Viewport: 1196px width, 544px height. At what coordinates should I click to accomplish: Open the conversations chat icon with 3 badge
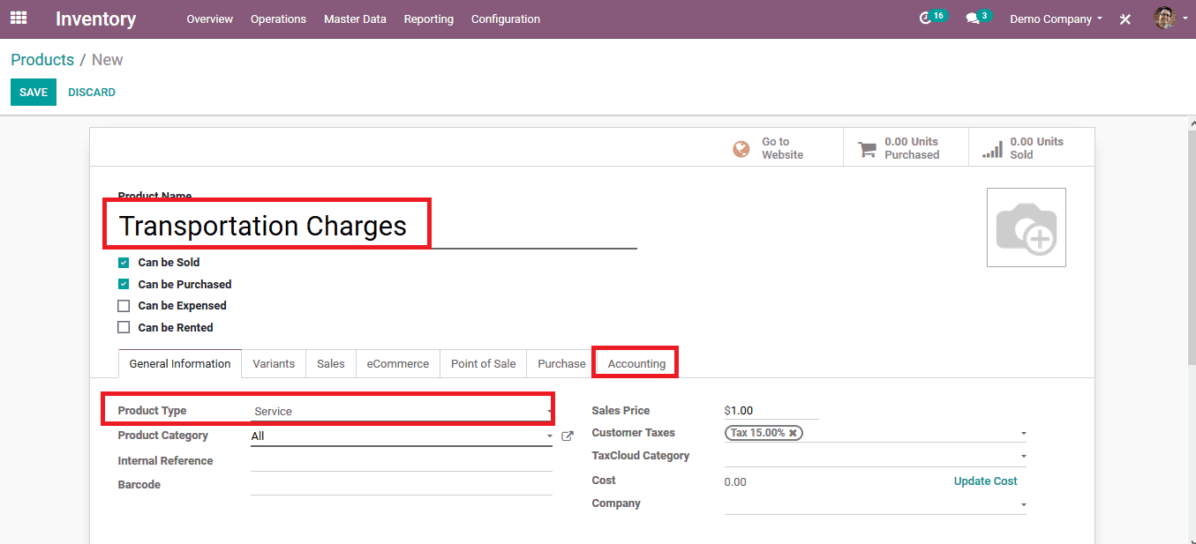[973, 19]
